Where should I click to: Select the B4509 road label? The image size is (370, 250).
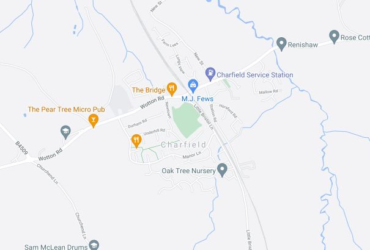[21, 148]
